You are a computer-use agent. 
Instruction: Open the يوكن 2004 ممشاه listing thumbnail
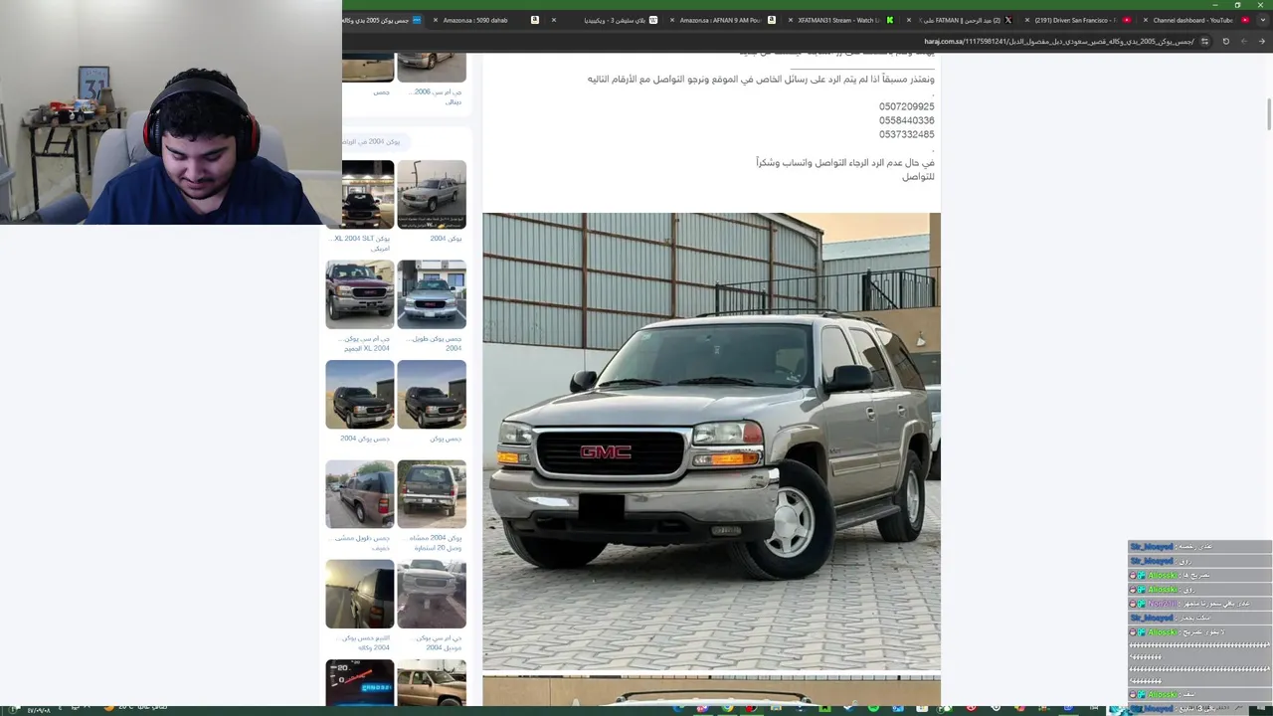pos(432,494)
